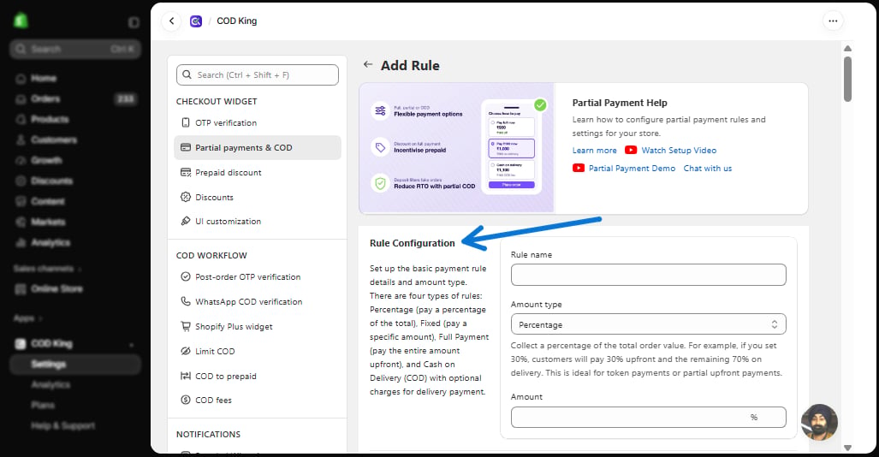Click the Shopify logo icon
Viewport: 879px width, 457px height.
[x=21, y=21]
